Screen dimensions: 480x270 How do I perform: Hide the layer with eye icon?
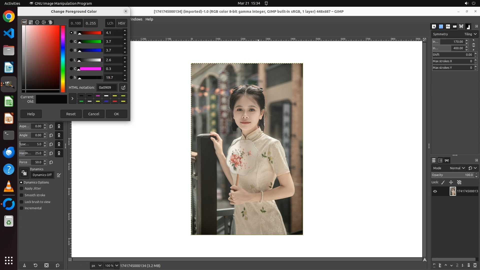pos(435,191)
